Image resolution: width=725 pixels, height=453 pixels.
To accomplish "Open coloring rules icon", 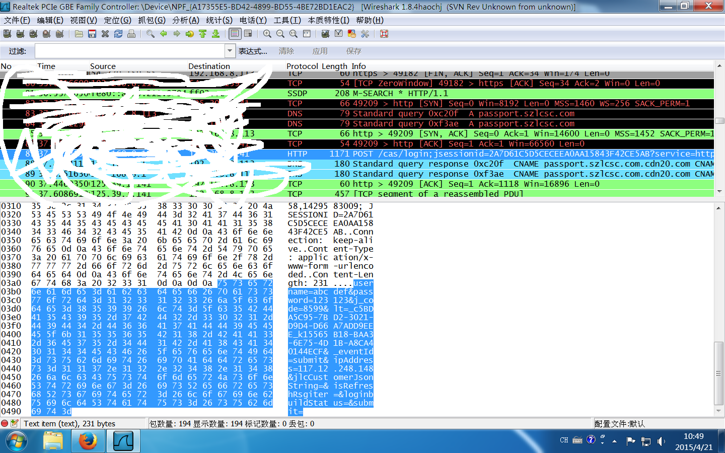I will click(x=352, y=34).
